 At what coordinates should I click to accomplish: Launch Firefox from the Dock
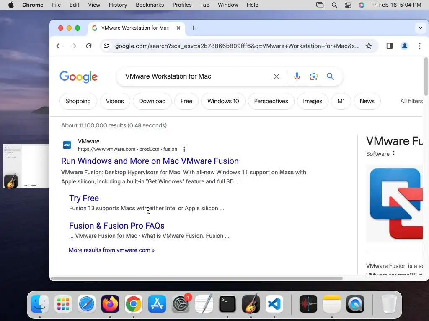[x=110, y=304]
